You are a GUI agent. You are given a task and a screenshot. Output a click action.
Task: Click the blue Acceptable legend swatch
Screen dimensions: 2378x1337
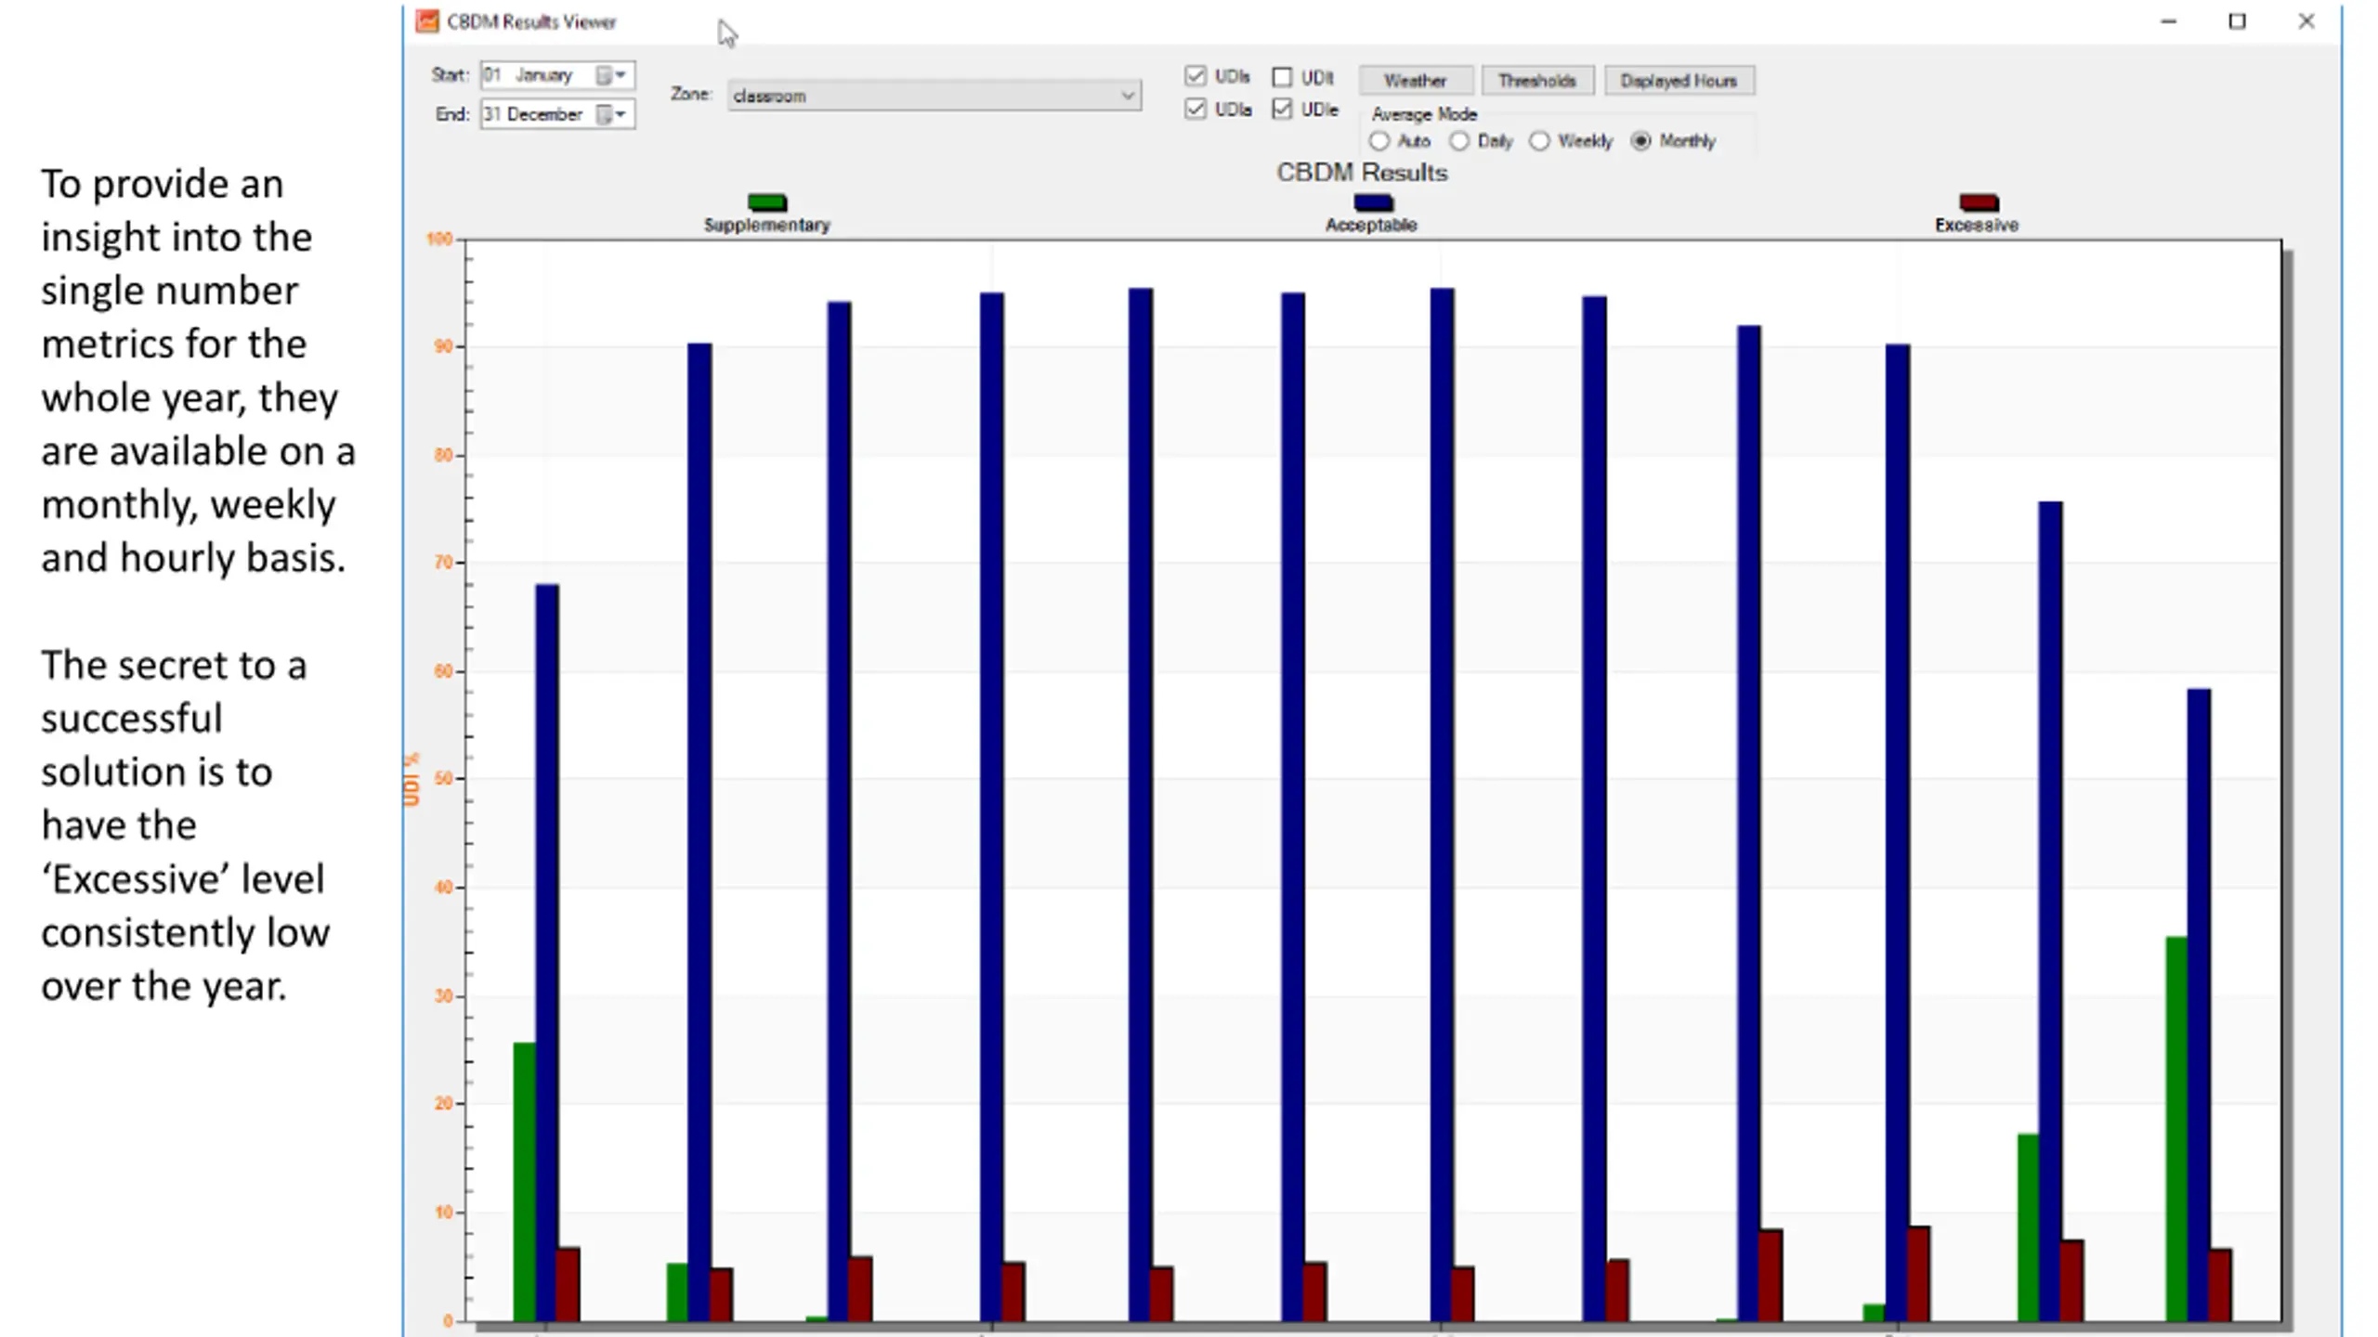(1373, 202)
